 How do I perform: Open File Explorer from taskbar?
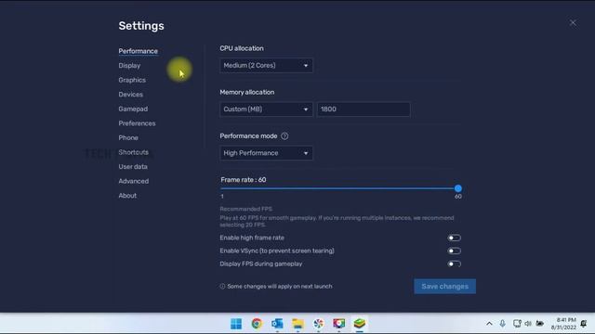point(297,324)
